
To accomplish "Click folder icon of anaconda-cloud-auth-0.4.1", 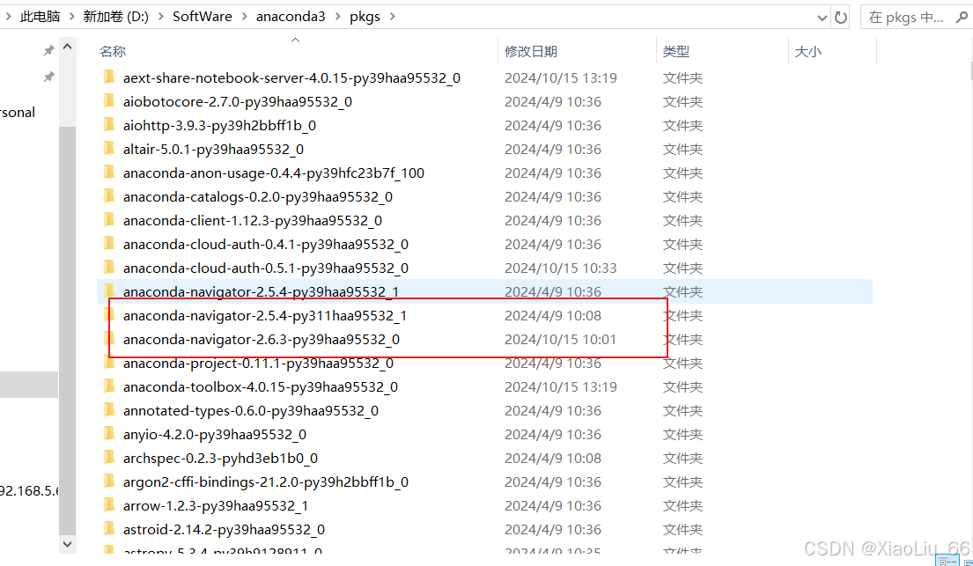I will (109, 243).
